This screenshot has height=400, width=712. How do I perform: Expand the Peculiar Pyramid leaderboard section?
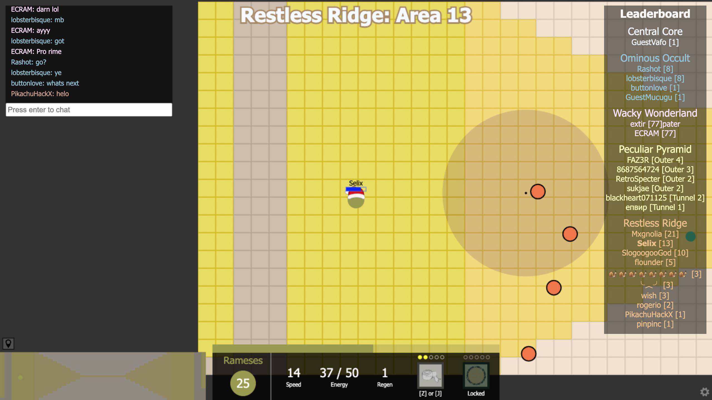655,149
